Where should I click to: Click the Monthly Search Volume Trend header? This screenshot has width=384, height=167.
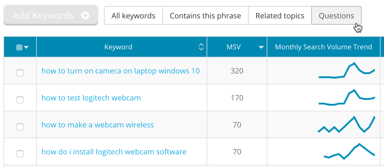tap(323, 47)
